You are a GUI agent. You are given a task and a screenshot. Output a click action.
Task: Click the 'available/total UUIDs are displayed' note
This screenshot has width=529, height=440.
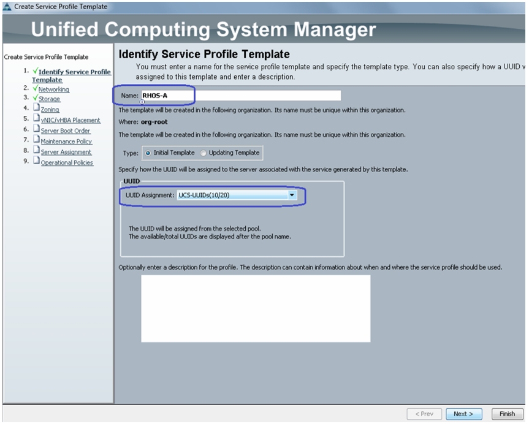(x=210, y=237)
